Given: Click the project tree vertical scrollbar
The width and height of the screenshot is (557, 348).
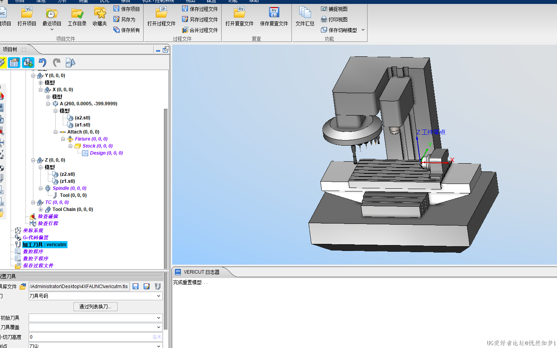Looking at the screenshot, I should click(166, 188).
